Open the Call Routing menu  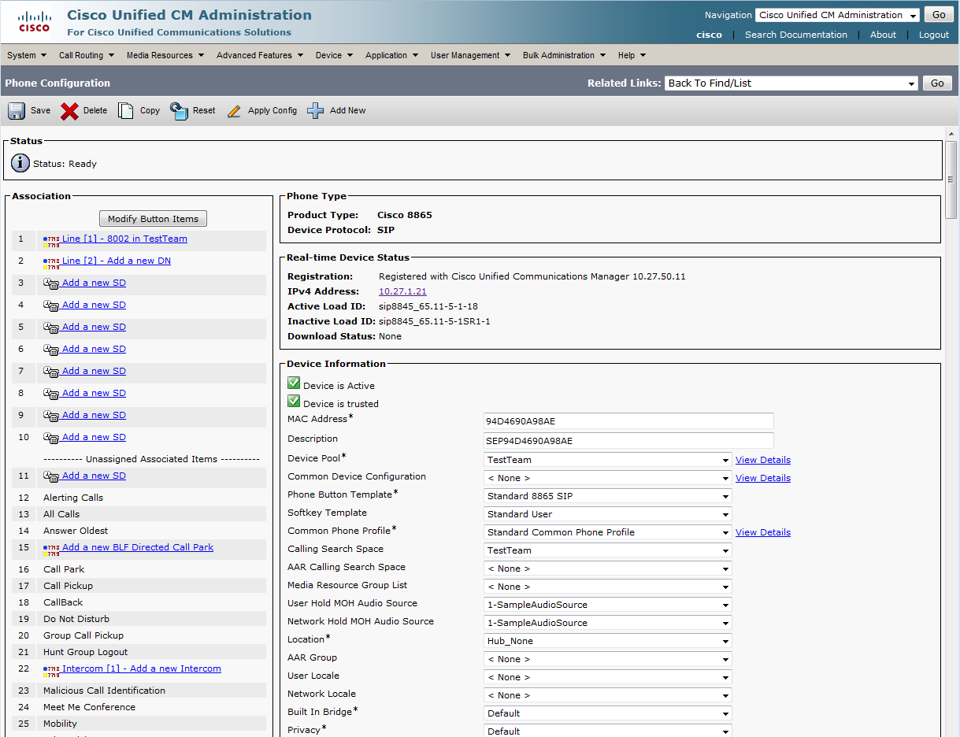click(86, 55)
